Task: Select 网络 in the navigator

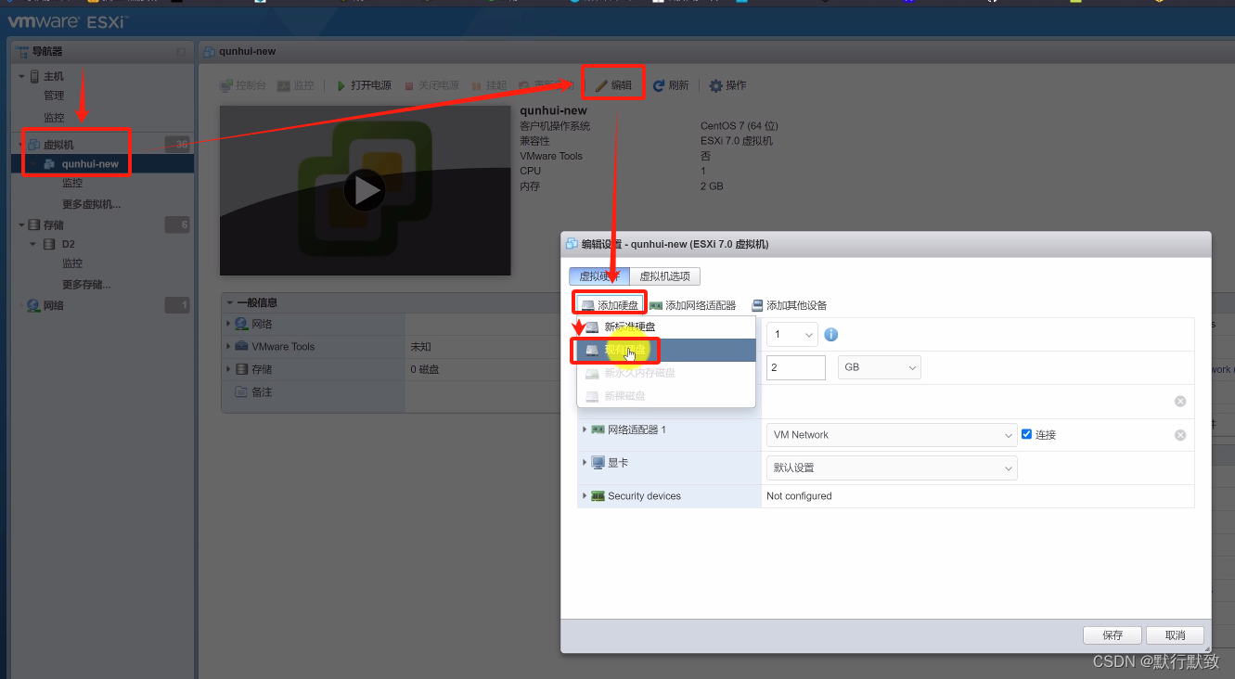Action: click(54, 305)
